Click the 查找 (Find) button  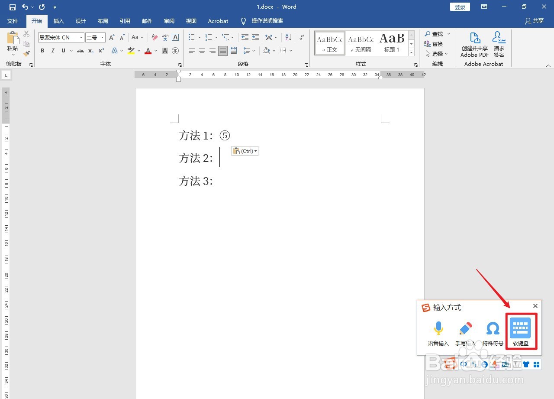point(434,34)
